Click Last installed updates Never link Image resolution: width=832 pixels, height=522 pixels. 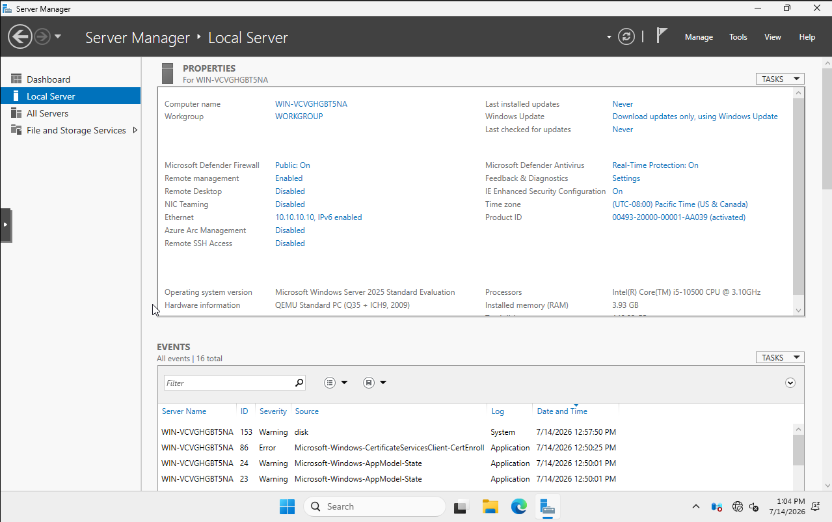coord(623,104)
